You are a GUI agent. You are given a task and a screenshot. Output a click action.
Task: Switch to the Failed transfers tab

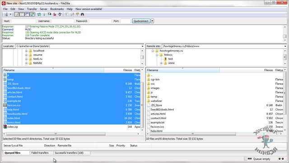[x=40, y=153]
